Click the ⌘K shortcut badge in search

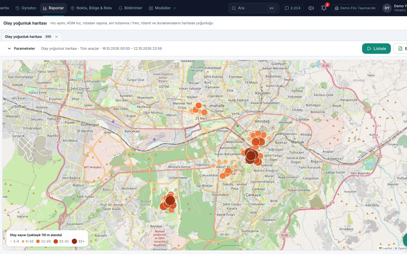[x=272, y=8]
